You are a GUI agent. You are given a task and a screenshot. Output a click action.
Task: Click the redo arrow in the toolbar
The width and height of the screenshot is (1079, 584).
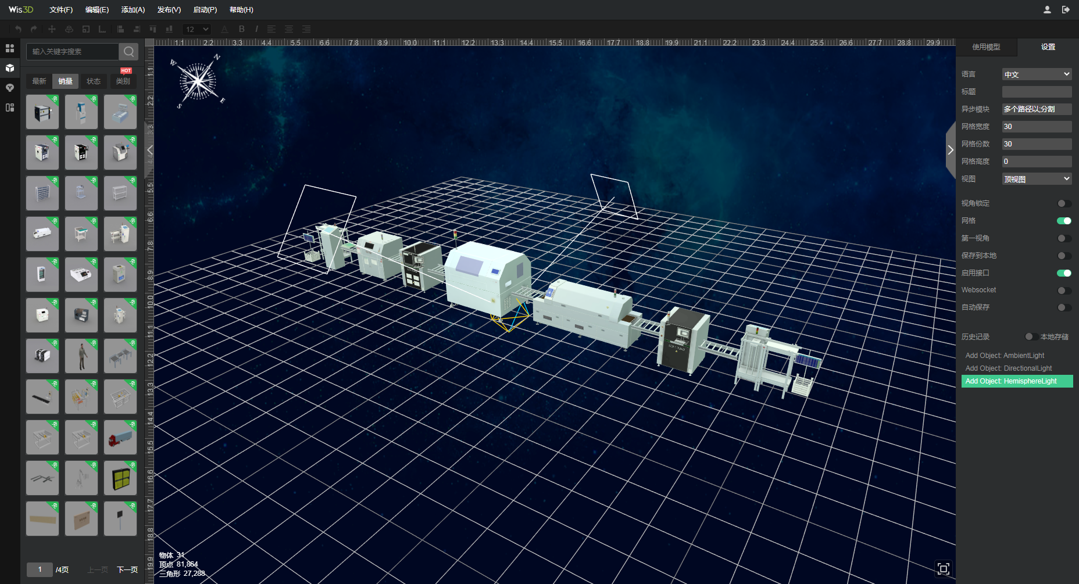pos(34,29)
